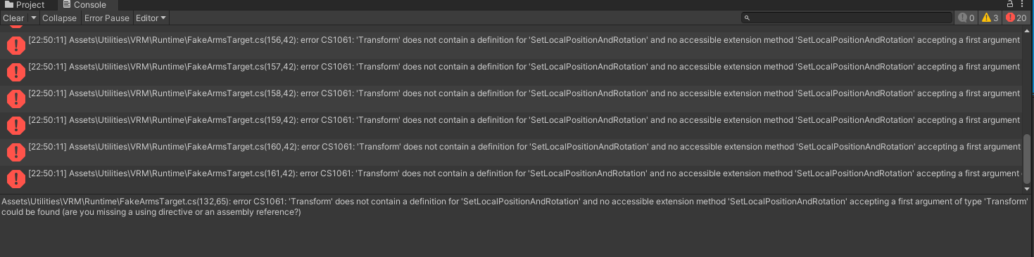Click error icon of line 160 entry
1034x257 pixels.
15,152
